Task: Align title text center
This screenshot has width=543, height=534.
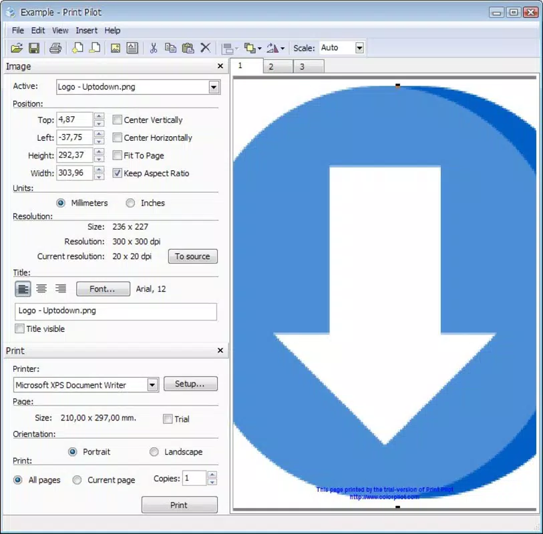Action: click(x=41, y=288)
